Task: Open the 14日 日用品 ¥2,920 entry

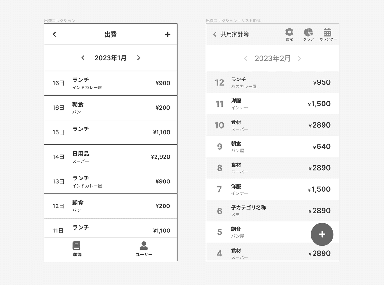Action: (x=111, y=157)
